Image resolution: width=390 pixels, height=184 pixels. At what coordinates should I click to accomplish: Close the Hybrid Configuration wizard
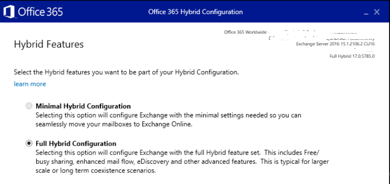[x=377, y=12]
